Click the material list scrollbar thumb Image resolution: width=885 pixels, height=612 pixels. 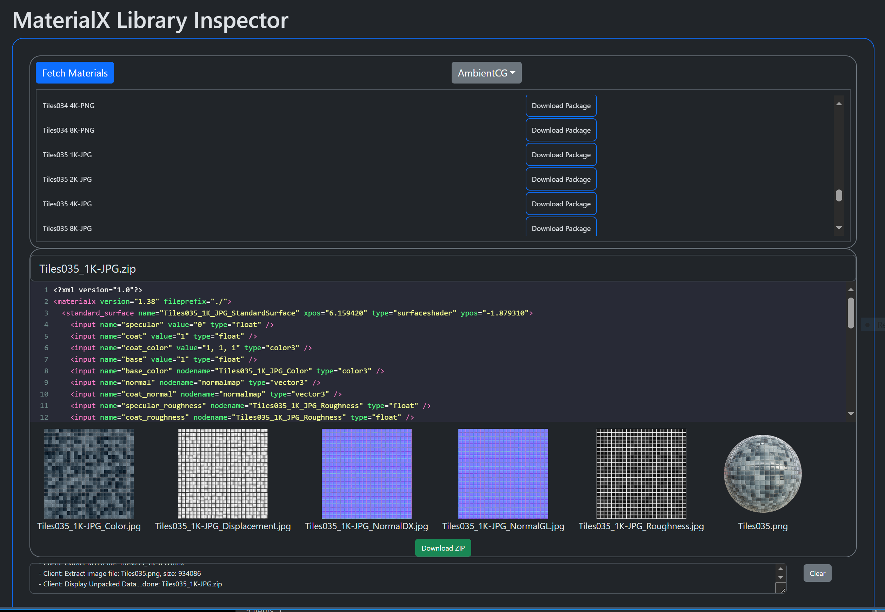(839, 195)
